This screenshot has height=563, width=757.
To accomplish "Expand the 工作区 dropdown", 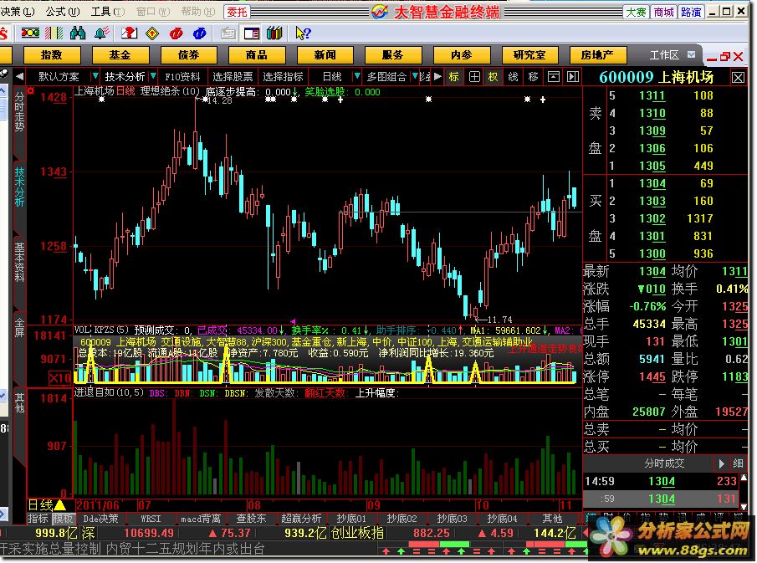I will pyautogui.click(x=692, y=54).
